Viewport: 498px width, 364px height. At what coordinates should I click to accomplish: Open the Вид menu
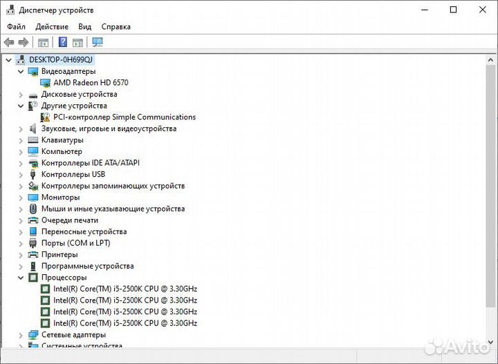click(x=85, y=27)
